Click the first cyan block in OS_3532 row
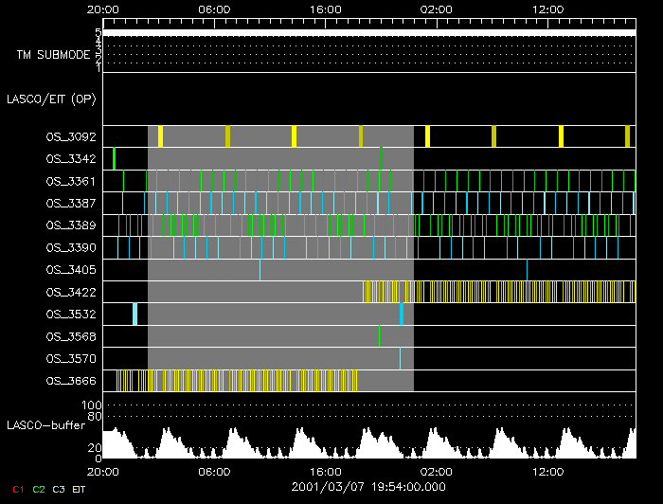This screenshot has width=663, height=504. (134, 314)
